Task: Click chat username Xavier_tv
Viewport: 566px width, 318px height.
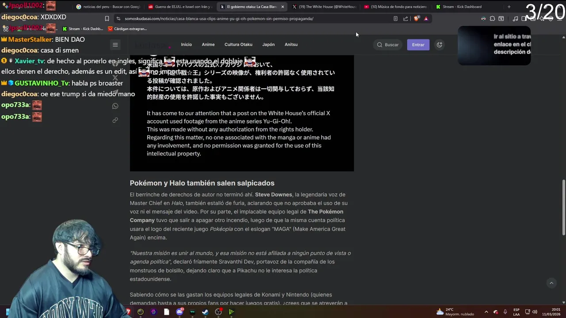Action: pos(29,61)
